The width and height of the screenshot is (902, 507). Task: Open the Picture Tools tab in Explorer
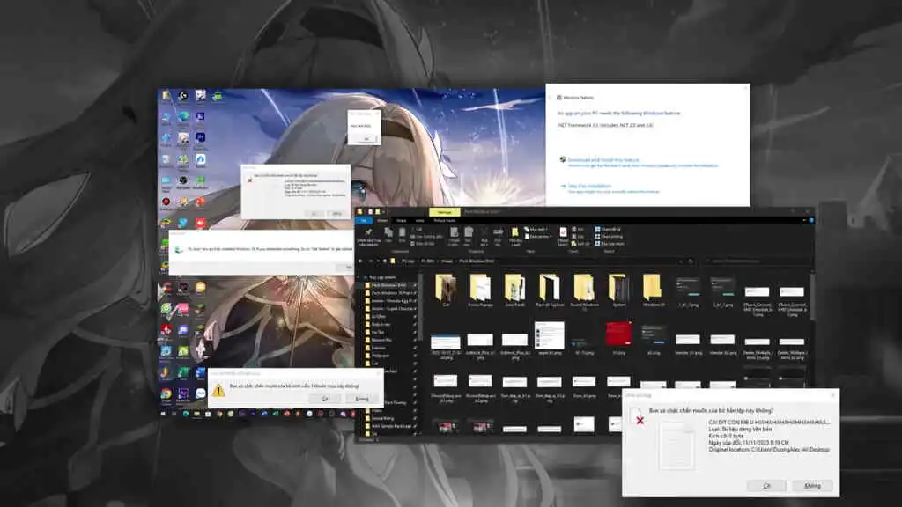[x=444, y=220]
